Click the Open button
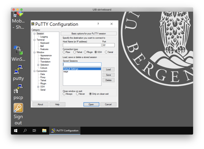 (x=91, y=104)
